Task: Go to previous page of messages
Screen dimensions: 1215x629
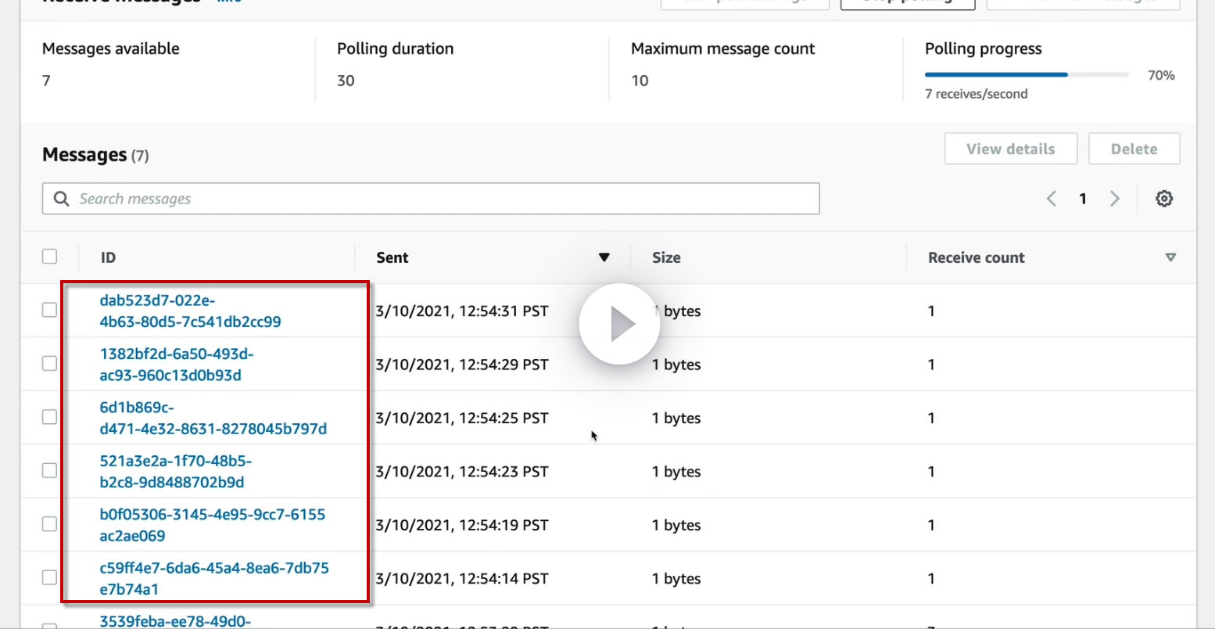Action: coord(1052,199)
